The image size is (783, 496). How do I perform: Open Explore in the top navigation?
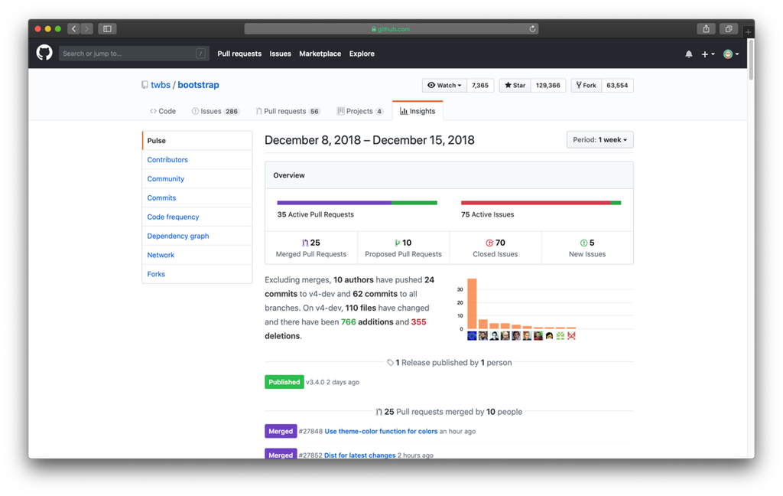[362, 54]
